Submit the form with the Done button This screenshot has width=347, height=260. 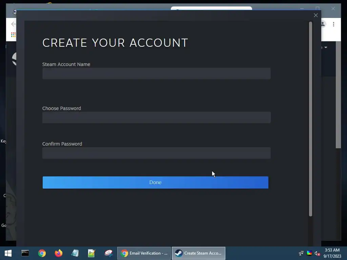155,182
